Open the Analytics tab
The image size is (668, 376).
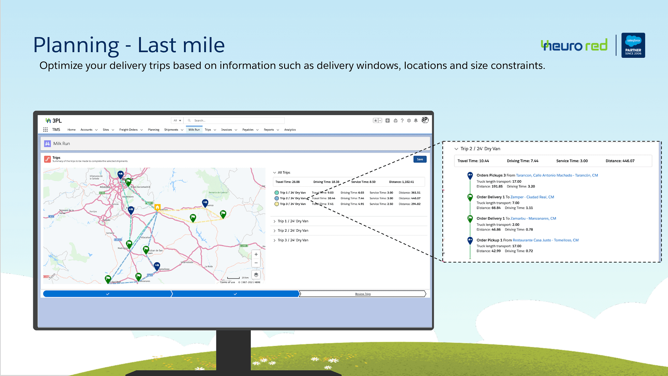coord(290,130)
